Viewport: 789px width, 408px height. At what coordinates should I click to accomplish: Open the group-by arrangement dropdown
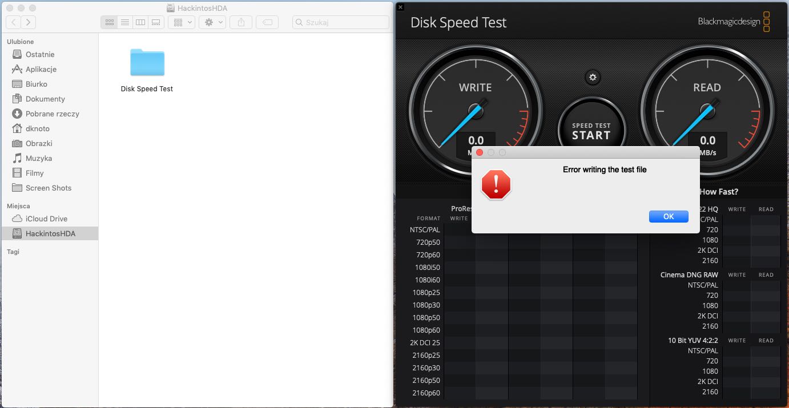pyautogui.click(x=183, y=22)
